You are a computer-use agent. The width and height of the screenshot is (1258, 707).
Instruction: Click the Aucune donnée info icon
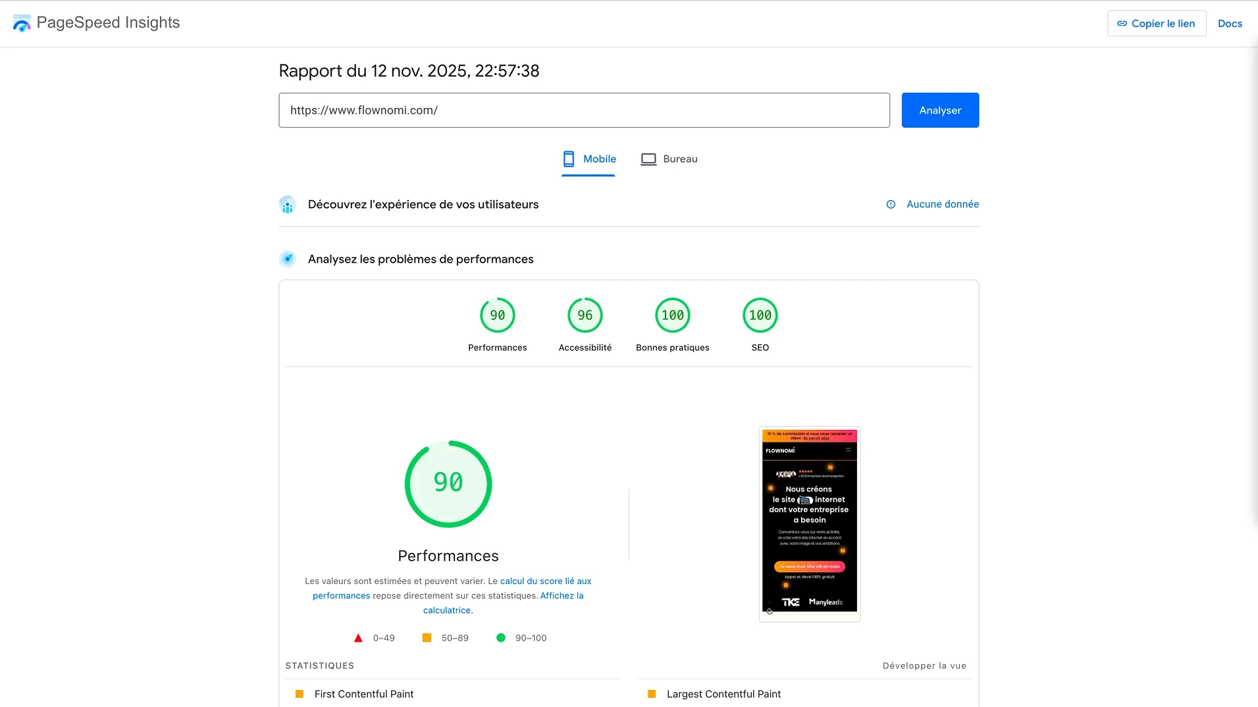891,204
